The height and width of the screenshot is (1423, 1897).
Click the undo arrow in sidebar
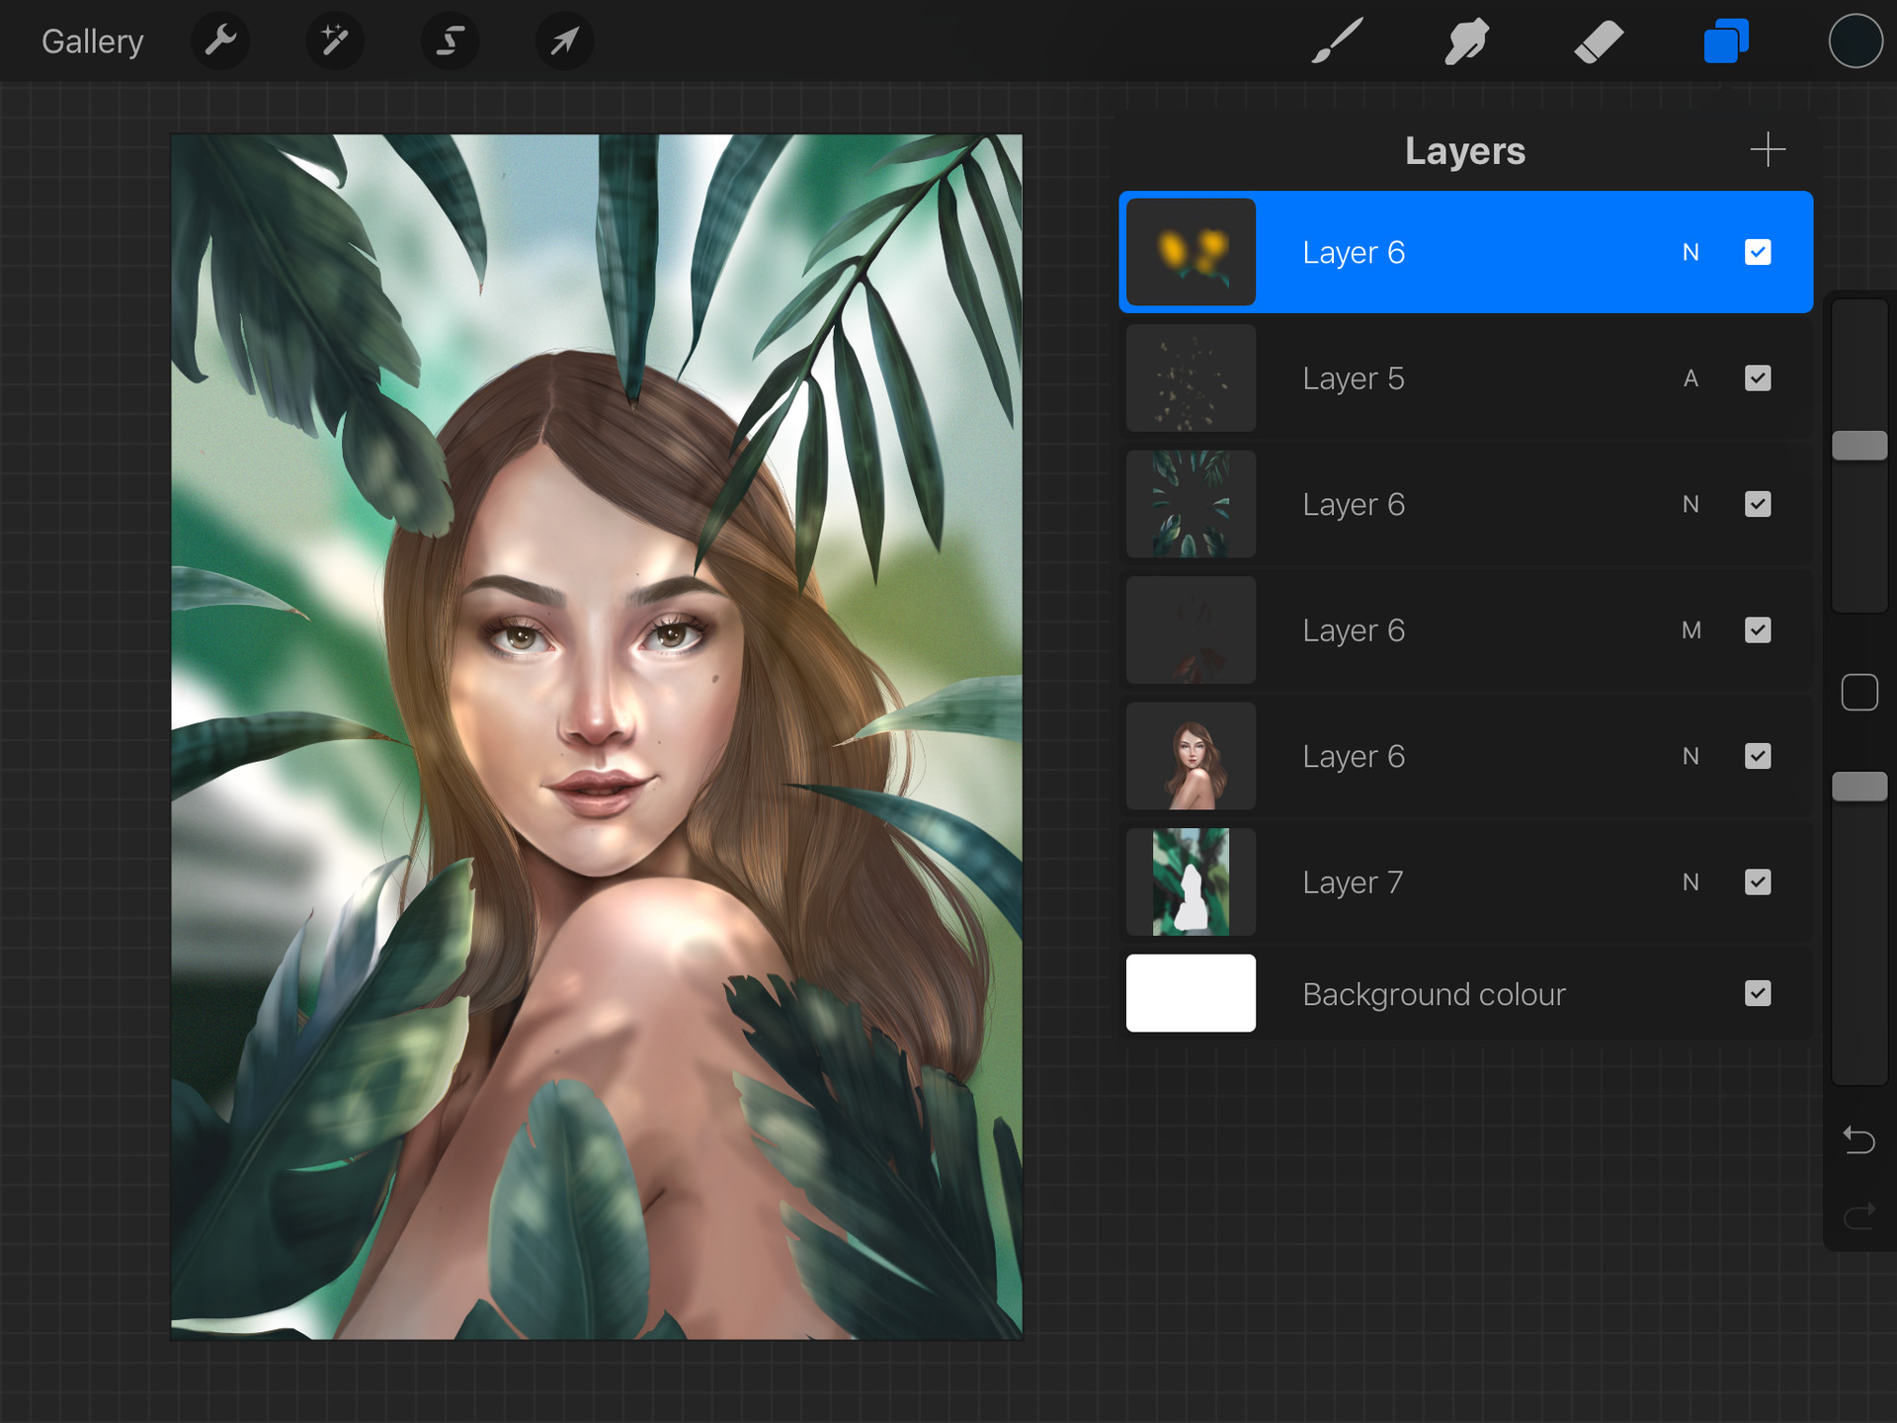1858,1140
